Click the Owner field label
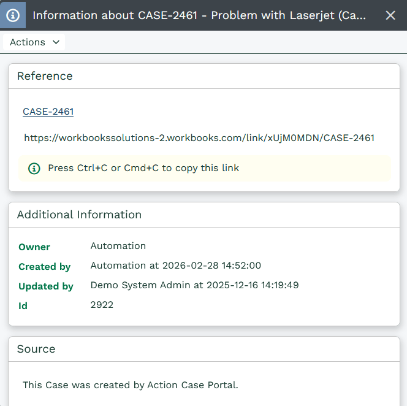 (34, 247)
